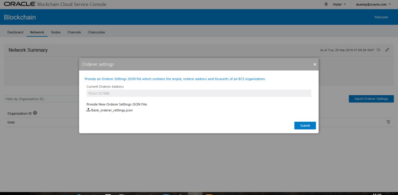Screen dimensions: 398x195
Task: Close the Orderer settings dialog
Action: coord(315,64)
